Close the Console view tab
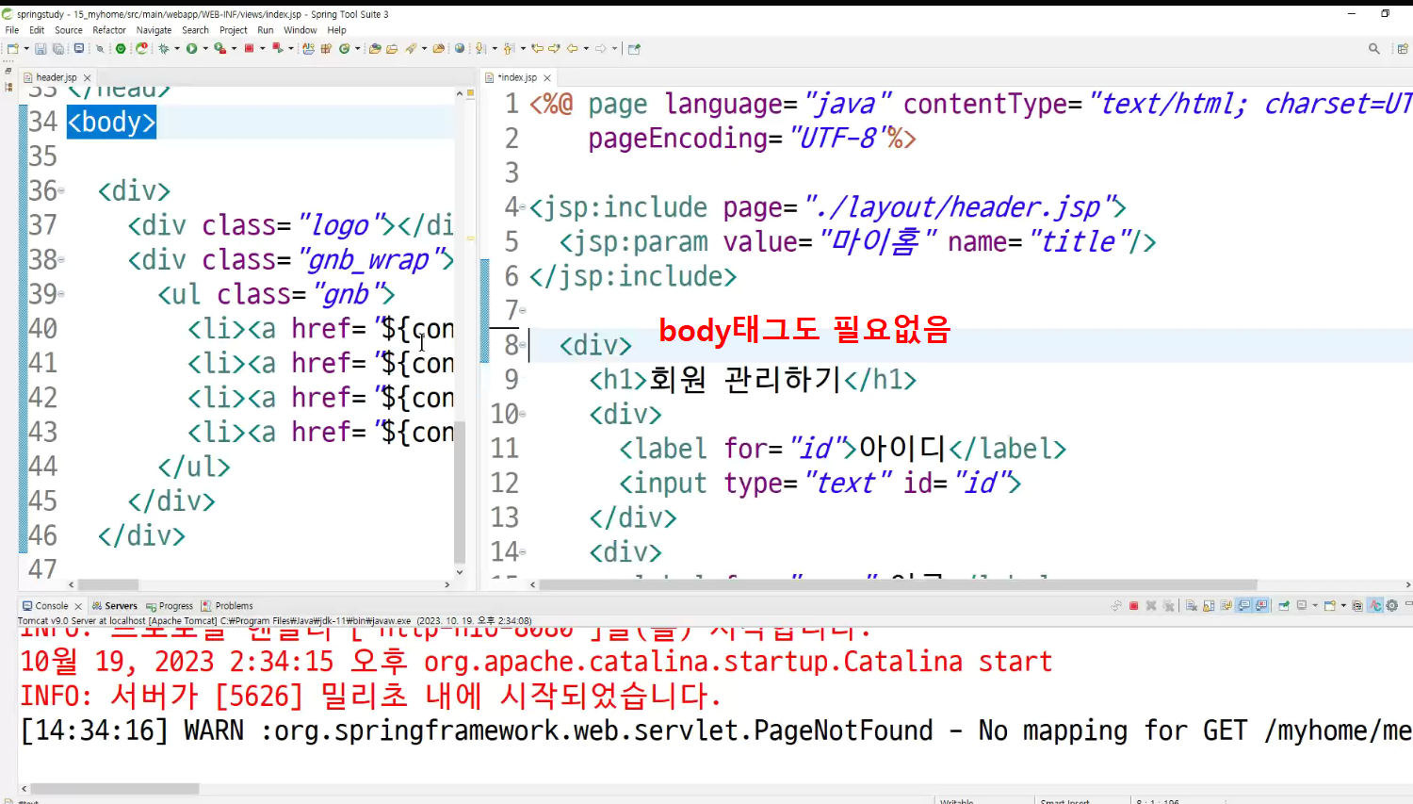The height and width of the screenshot is (804, 1413). pyautogui.click(x=78, y=606)
